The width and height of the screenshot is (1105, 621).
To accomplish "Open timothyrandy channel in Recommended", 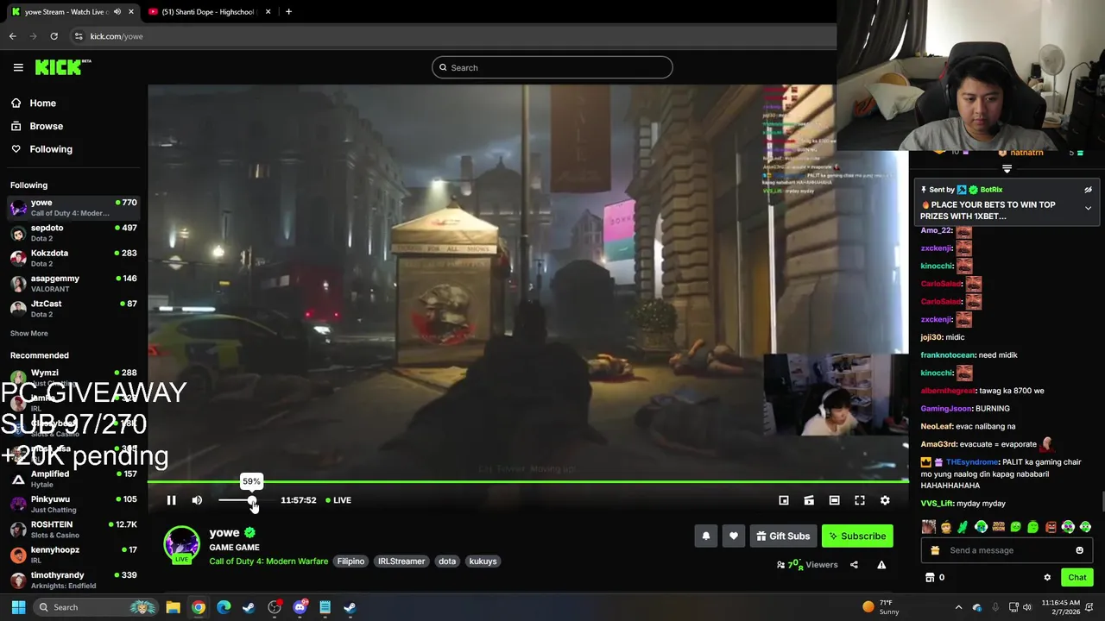I will tap(73, 580).
